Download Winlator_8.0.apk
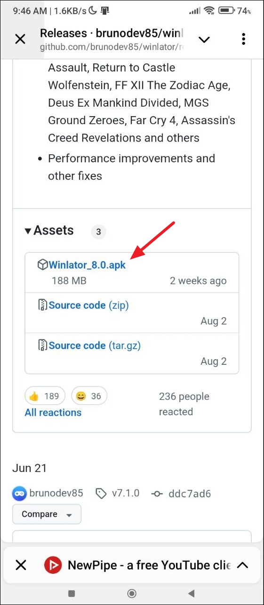Image resolution: width=264 pixels, height=605 pixels. click(87, 265)
